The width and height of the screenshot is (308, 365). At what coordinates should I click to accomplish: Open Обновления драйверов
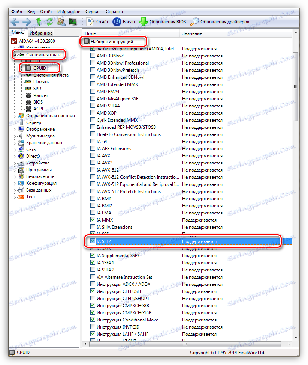(220, 22)
